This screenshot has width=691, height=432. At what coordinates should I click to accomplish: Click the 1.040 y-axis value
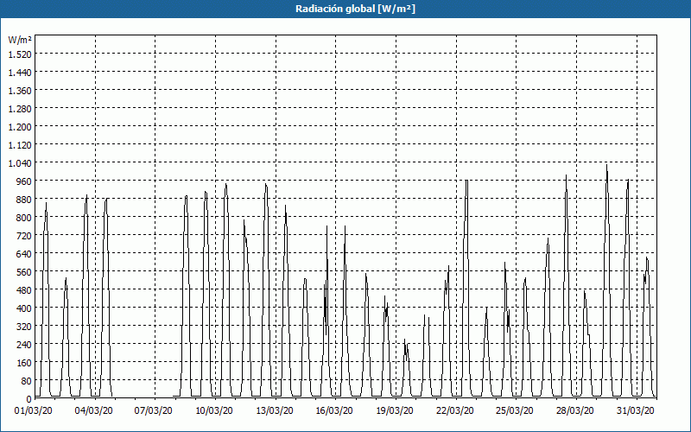(20, 162)
